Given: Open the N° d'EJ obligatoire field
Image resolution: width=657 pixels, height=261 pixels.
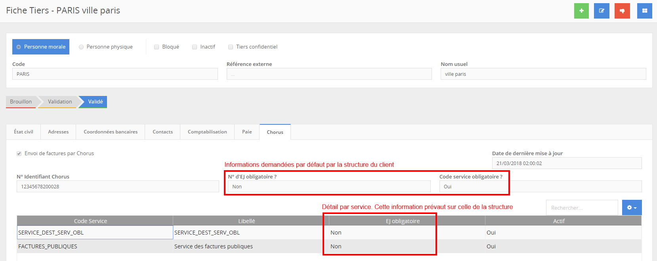Looking at the screenshot, I should click(x=329, y=186).
